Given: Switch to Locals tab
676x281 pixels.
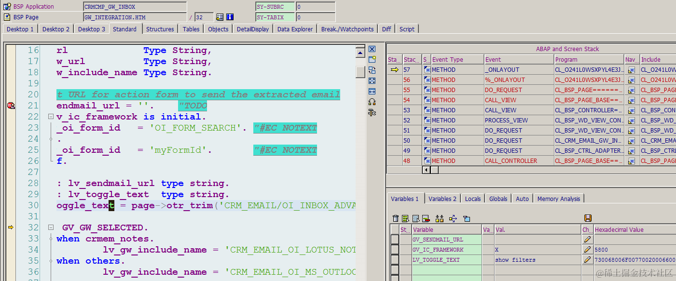Looking at the screenshot, I should point(473,199).
